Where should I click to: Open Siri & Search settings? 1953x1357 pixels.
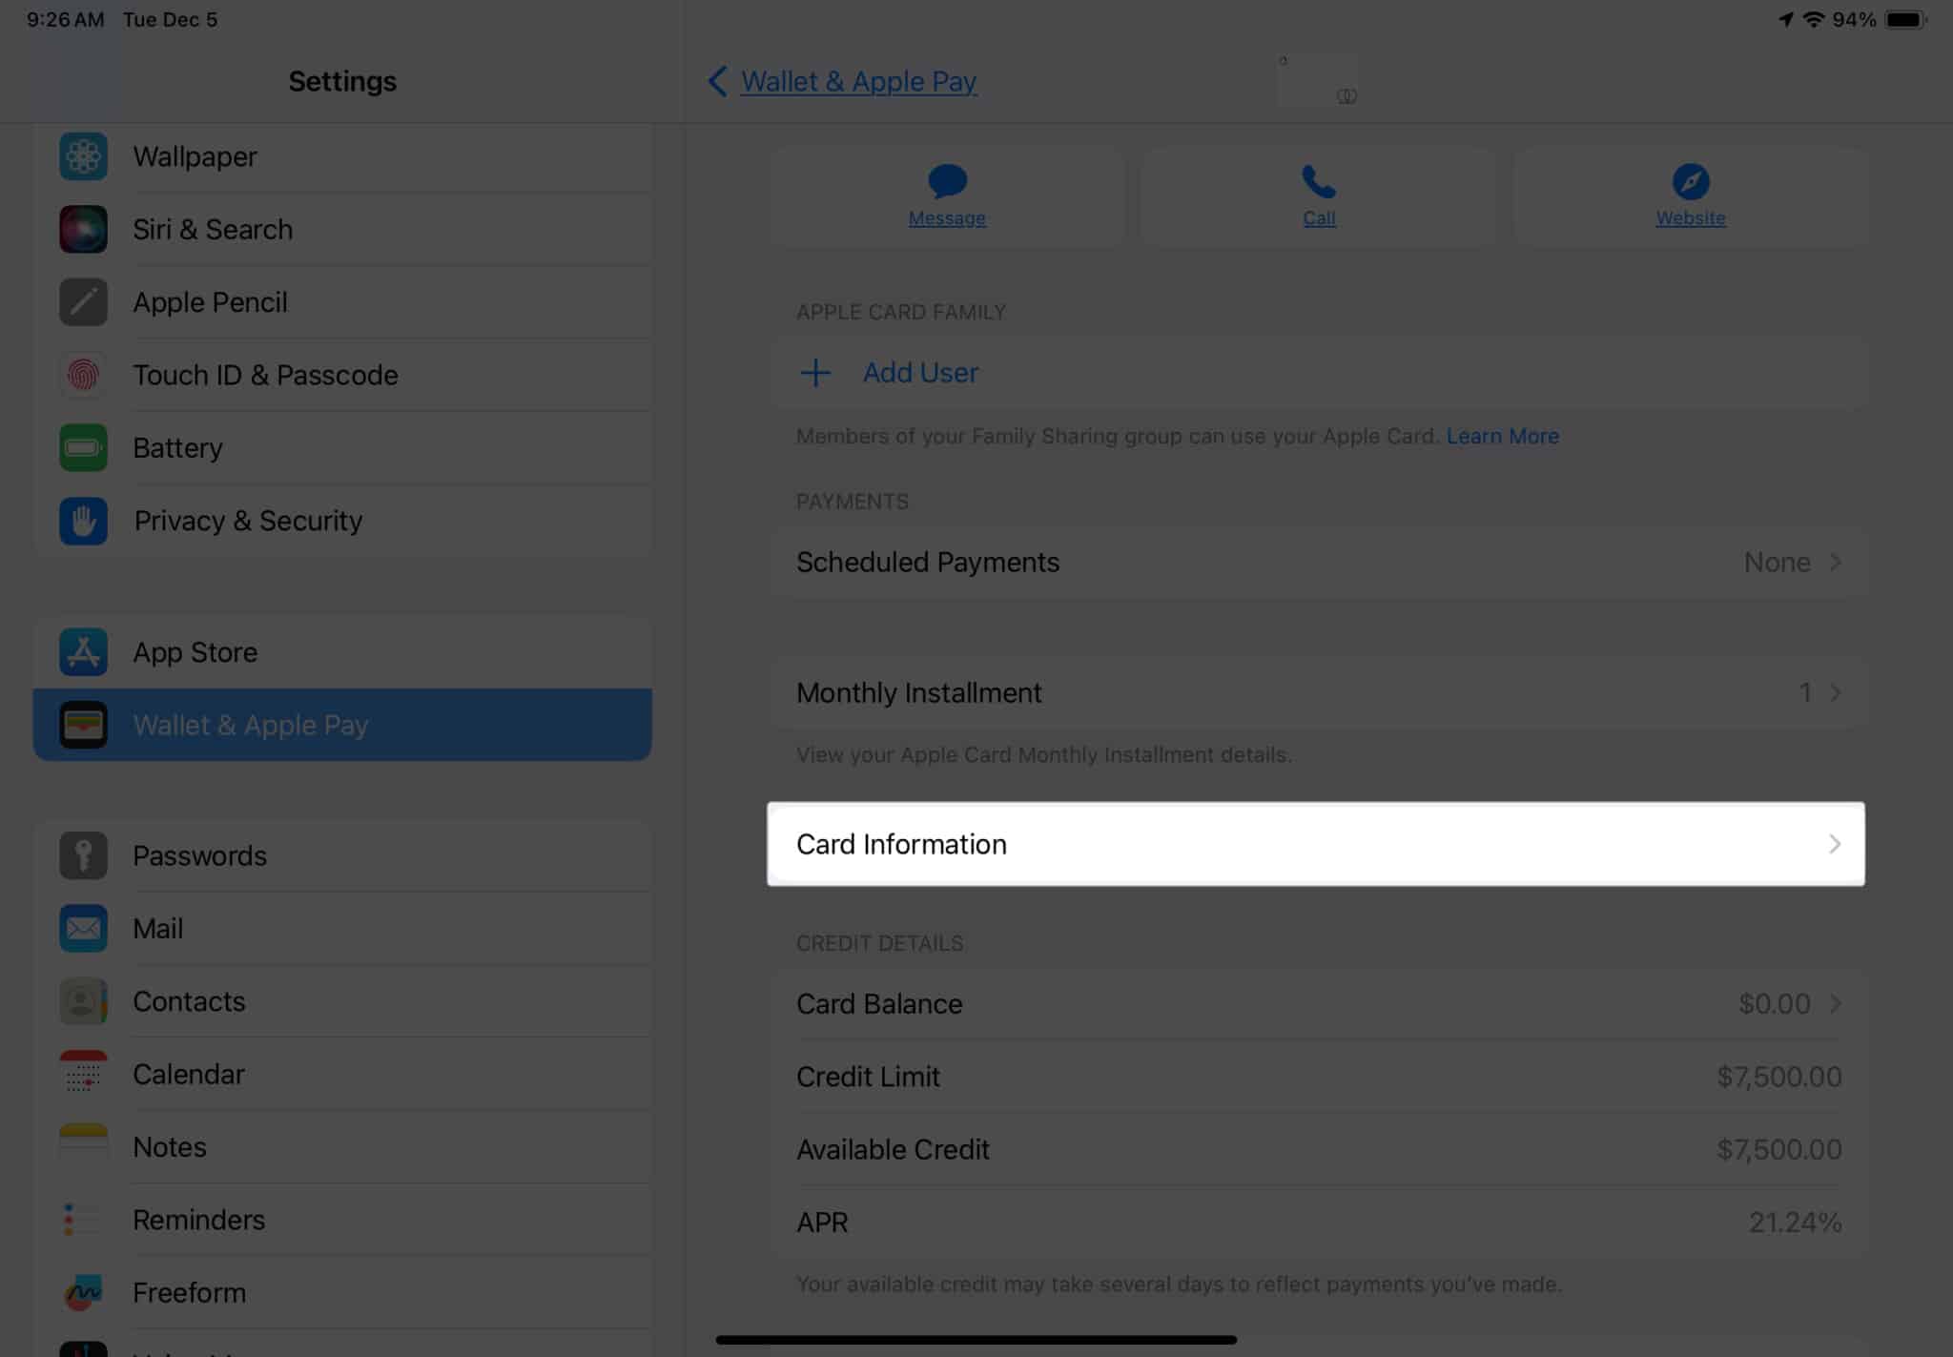click(213, 229)
